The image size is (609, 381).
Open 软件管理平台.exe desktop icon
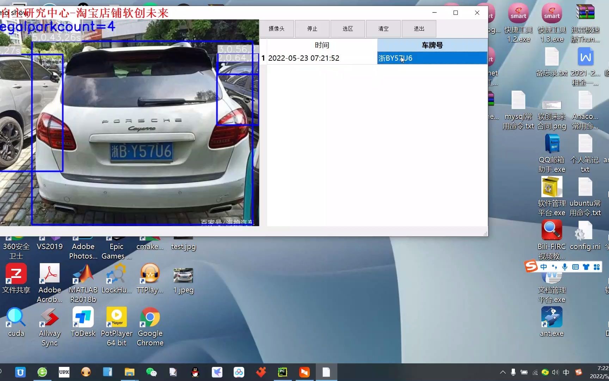click(x=552, y=196)
